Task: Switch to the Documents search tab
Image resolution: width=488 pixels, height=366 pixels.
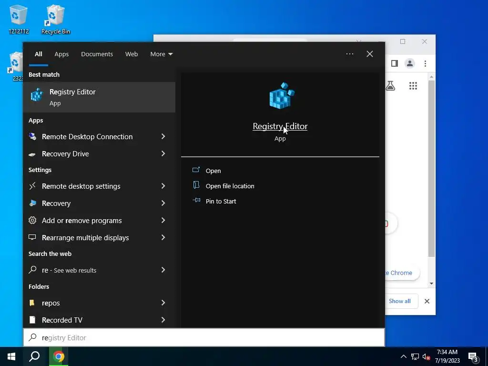Action: 97,54
